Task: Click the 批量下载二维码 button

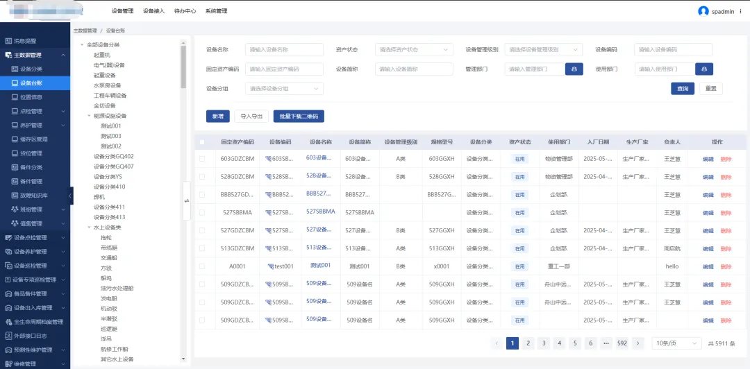Action: coord(299,116)
